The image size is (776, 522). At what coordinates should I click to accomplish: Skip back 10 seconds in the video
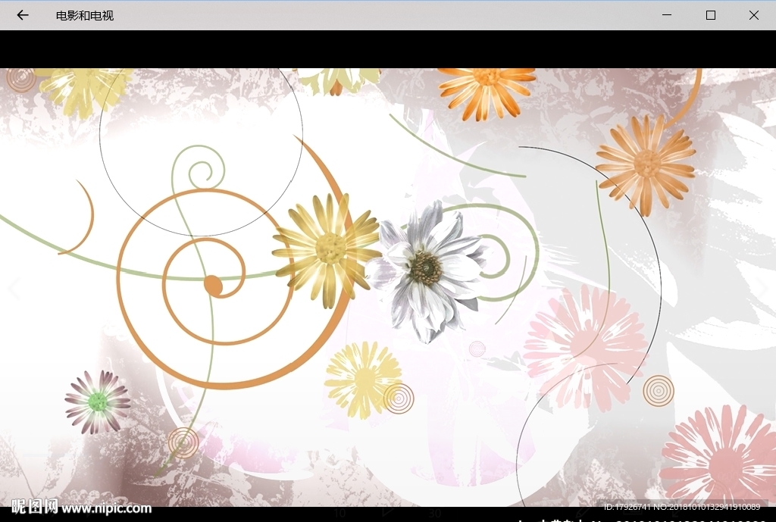point(339,514)
